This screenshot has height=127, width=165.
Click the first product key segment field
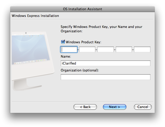click(69, 49)
